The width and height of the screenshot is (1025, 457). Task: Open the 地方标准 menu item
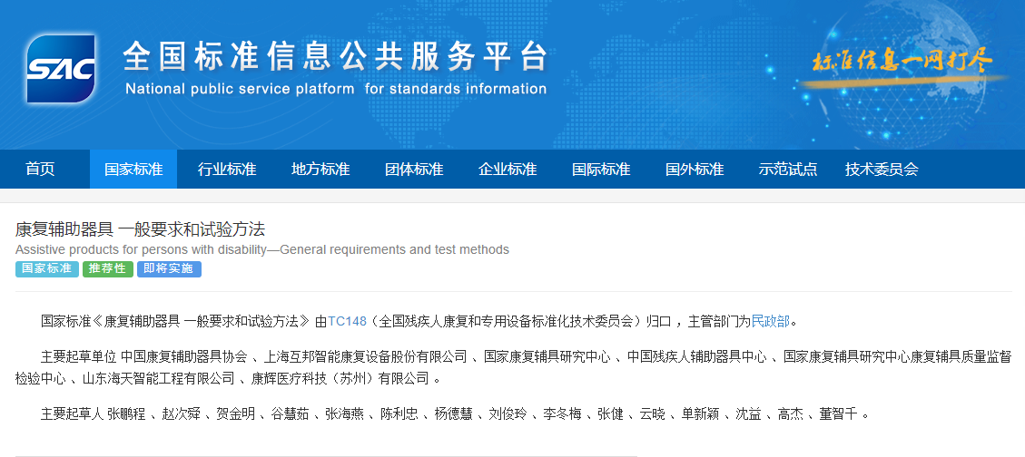[x=320, y=170]
